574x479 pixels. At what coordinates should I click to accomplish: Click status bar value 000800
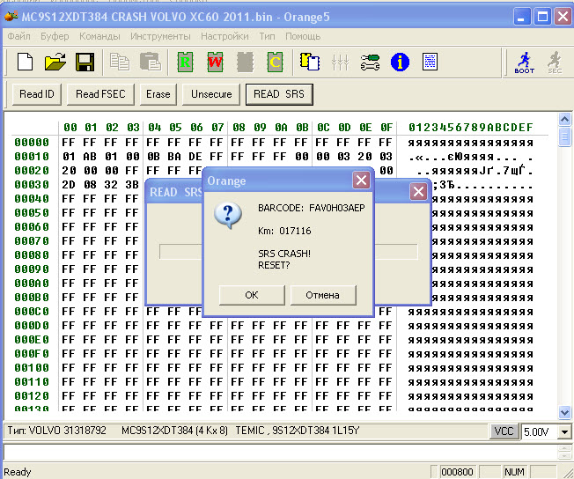coord(457,472)
